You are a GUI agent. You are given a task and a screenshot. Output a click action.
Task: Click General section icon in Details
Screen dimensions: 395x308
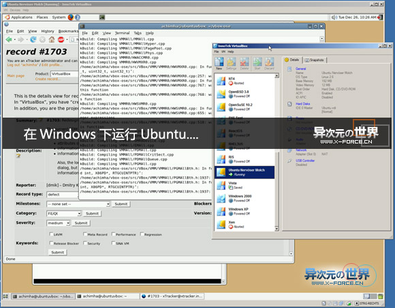(289, 69)
